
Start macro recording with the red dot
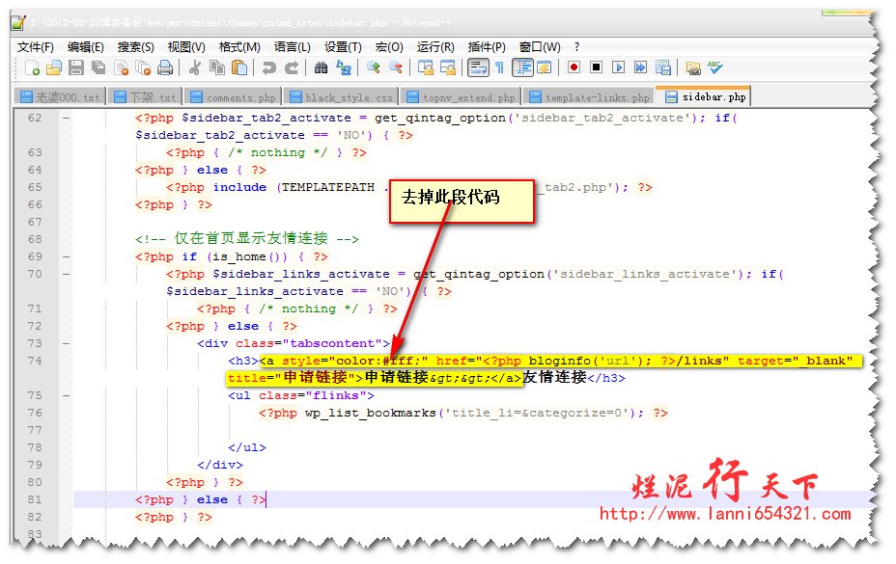pos(574,67)
